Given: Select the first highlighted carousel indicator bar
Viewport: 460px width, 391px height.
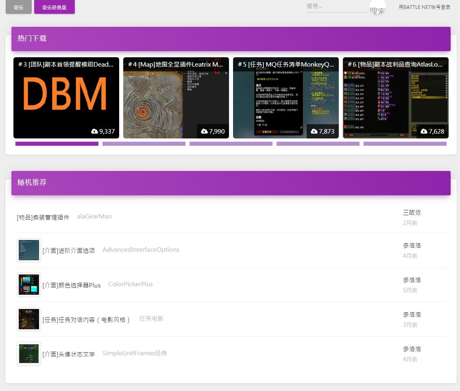Looking at the screenshot, I should (57, 144).
